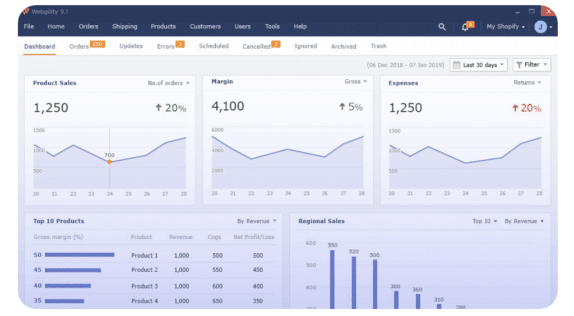Click the orange 700 data point marker
The width and height of the screenshot is (574, 316).
click(x=109, y=162)
